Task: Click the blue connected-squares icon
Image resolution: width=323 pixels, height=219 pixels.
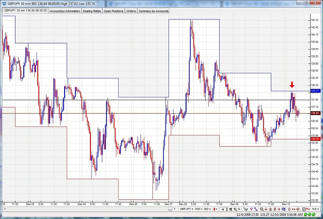Action: tap(256, 209)
